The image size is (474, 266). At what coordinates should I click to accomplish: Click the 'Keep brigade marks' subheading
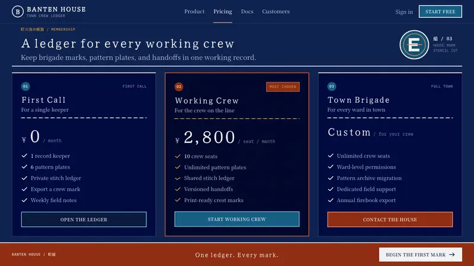point(139,57)
